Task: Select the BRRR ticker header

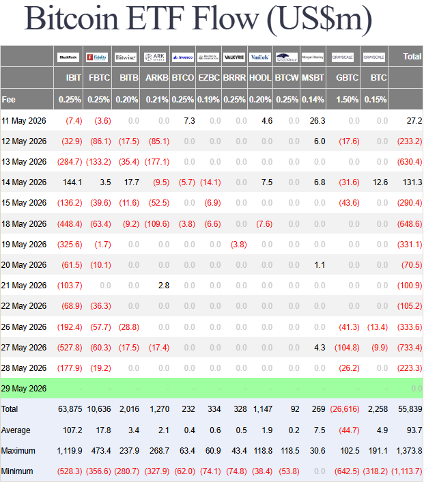Action: pos(234,78)
